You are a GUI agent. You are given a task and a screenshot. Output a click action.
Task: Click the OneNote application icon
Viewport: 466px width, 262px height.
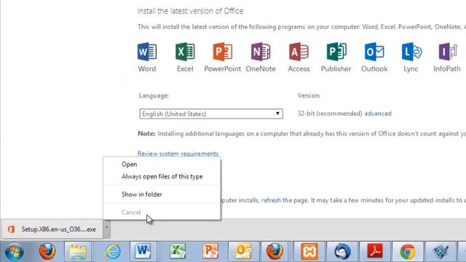point(261,52)
